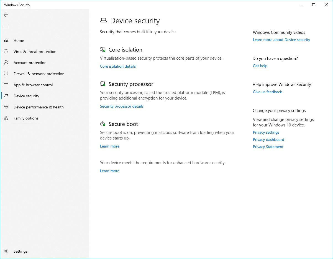
Task: Click the back arrow icon
Action: click(x=6, y=15)
